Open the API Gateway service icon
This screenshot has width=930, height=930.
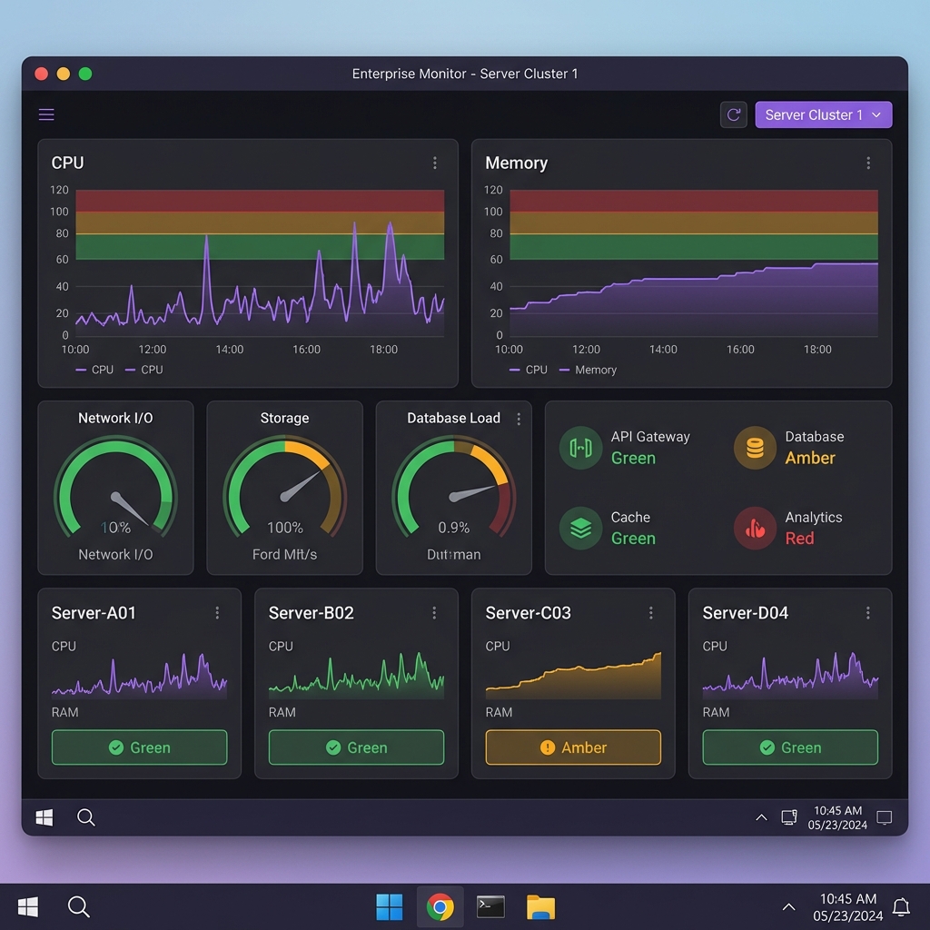(x=580, y=447)
